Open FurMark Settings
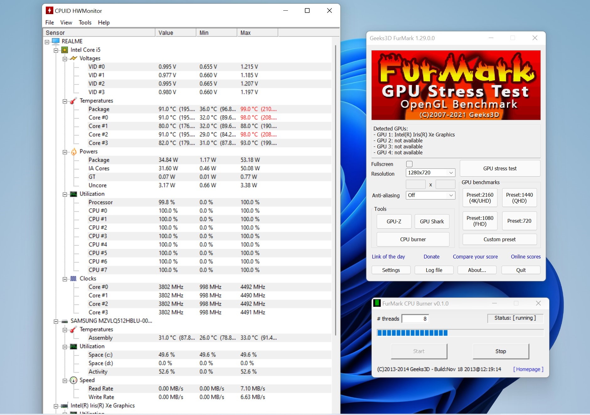This screenshot has width=590, height=415. pyautogui.click(x=391, y=270)
